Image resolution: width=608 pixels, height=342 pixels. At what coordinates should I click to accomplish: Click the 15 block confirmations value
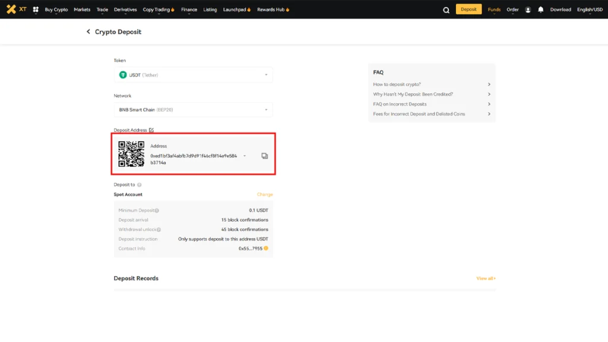point(245,220)
